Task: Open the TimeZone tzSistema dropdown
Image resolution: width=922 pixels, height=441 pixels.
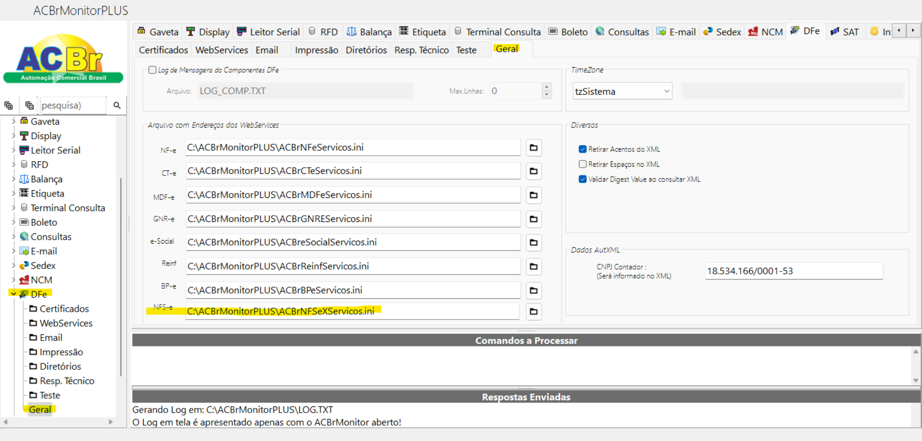Action: (x=622, y=91)
